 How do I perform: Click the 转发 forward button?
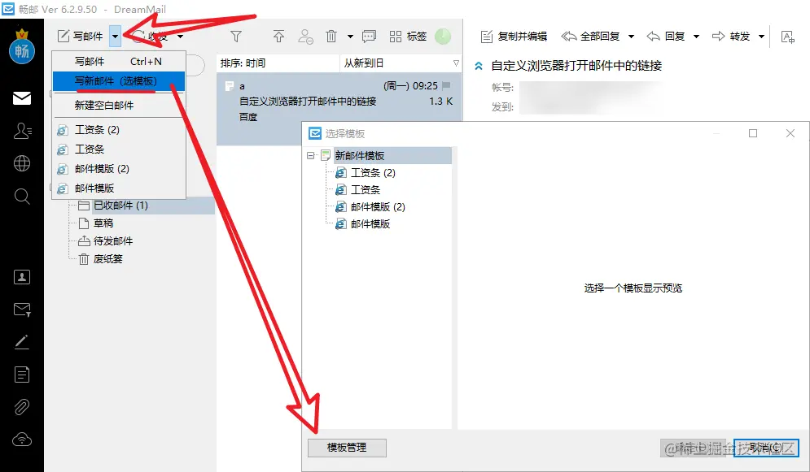click(x=731, y=36)
